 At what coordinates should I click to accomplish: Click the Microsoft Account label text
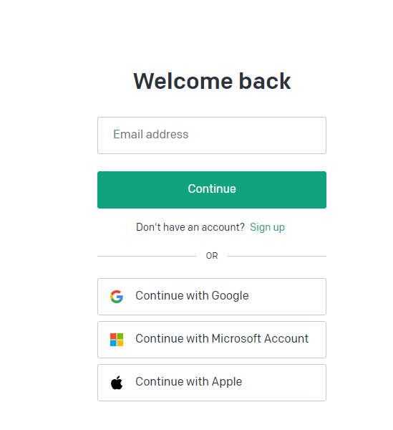260,338
